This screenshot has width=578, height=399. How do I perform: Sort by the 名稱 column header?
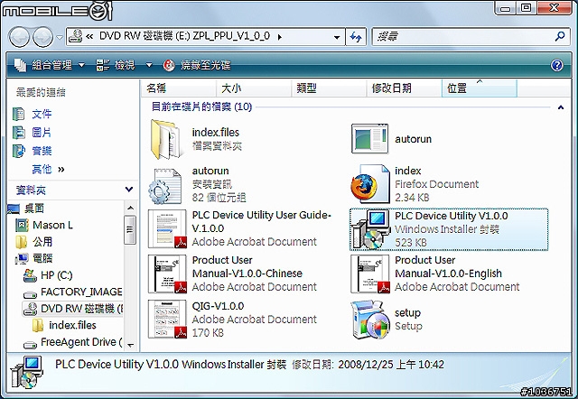[179, 88]
